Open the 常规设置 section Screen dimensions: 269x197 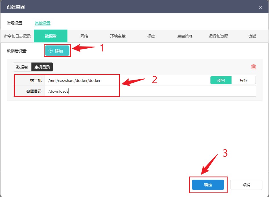tap(14, 23)
